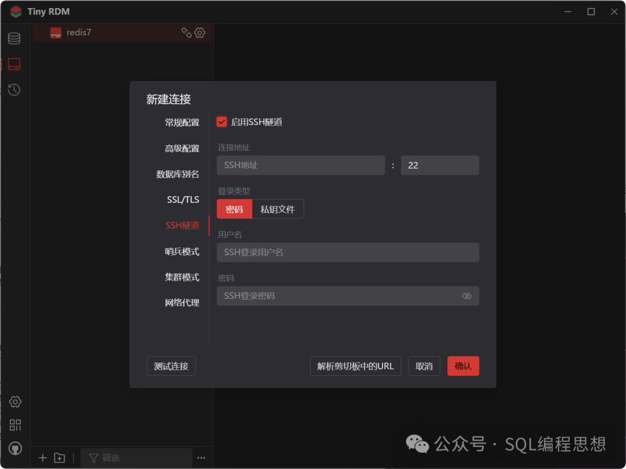This screenshot has height=469, width=626.
Task: Open the connections server sidebar icon
Action: (14, 64)
